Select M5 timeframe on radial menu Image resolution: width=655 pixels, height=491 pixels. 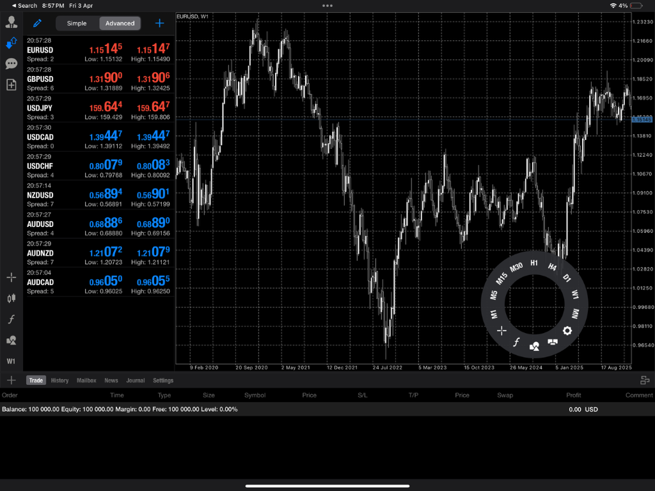494,295
